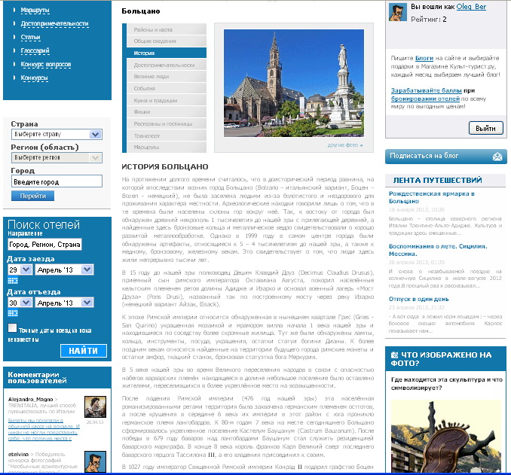
Task: Open Глоссарий in left navigation
Action: tap(35, 50)
